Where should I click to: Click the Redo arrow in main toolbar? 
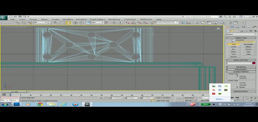tap(10, 23)
